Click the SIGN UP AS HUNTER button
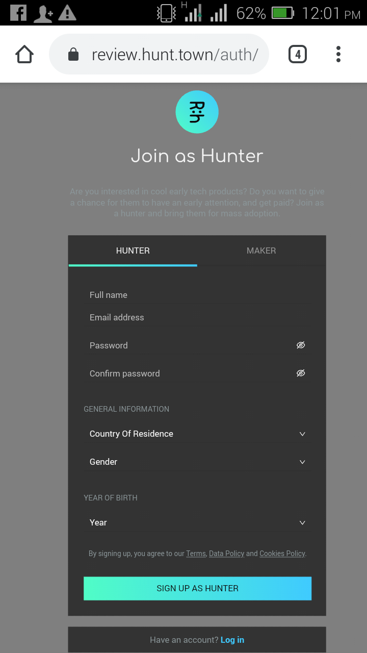The height and width of the screenshot is (653, 367). coord(197,588)
